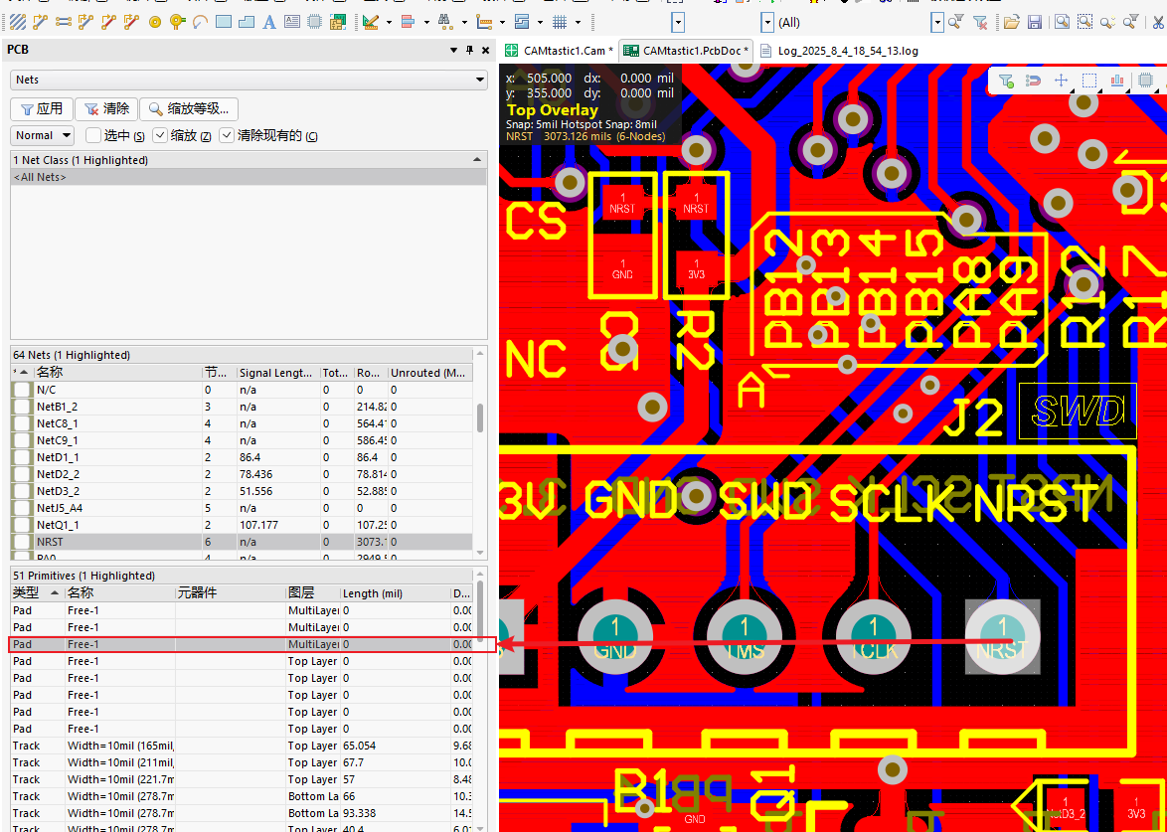The height and width of the screenshot is (832, 1167).
Task: Select the Arc placement tool
Action: tap(199, 21)
